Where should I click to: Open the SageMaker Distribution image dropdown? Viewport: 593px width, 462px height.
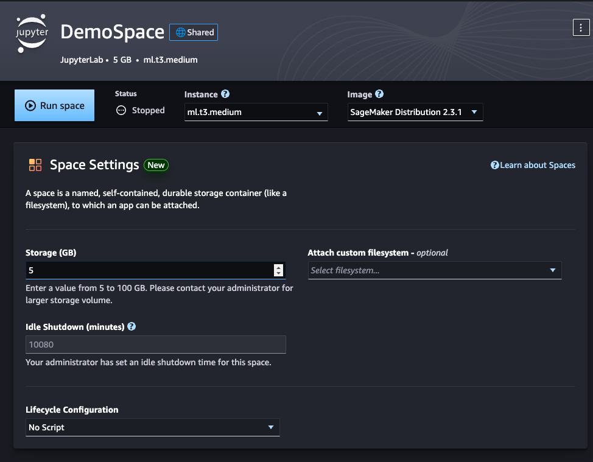(x=415, y=112)
